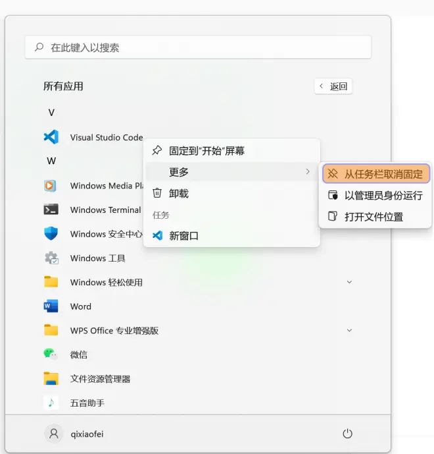Click the Windows 安全中心 label
This screenshot has height=454, width=434.
point(107,234)
